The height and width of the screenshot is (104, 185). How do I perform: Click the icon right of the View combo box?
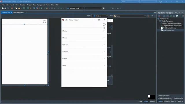coord(148,16)
